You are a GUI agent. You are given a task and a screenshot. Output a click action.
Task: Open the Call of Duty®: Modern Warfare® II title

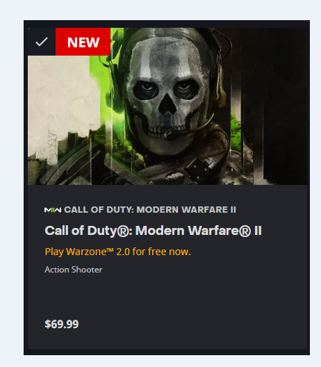pos(153,231)
